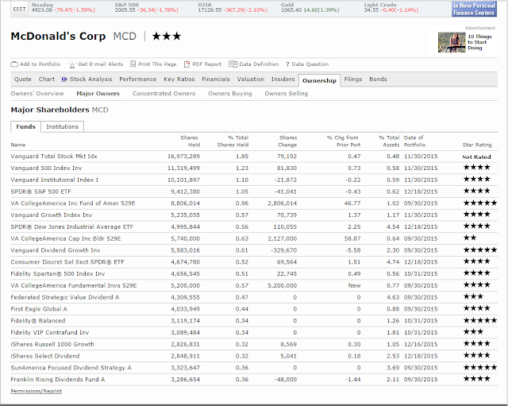Click the Star Rating column header
The image size is (508, 406).
pos(477,145)
